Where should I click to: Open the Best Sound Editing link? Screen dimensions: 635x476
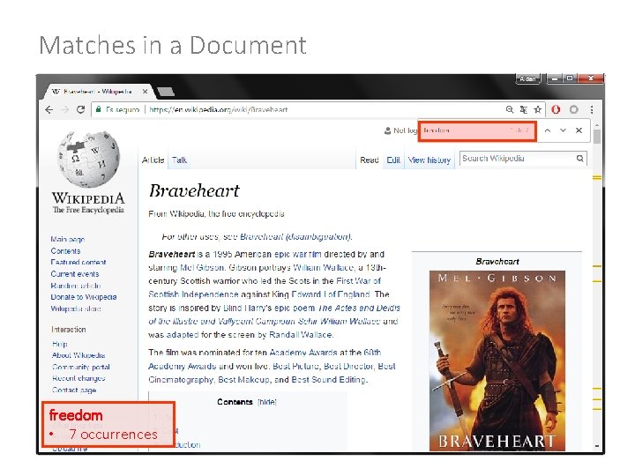coord(329,380)
